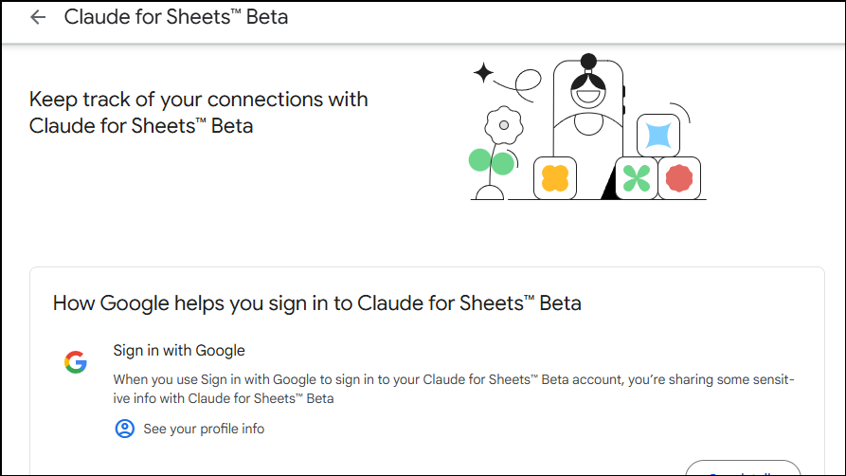Click the blue star block in illustration
This screenshot has width=846, height=476.
657,135
